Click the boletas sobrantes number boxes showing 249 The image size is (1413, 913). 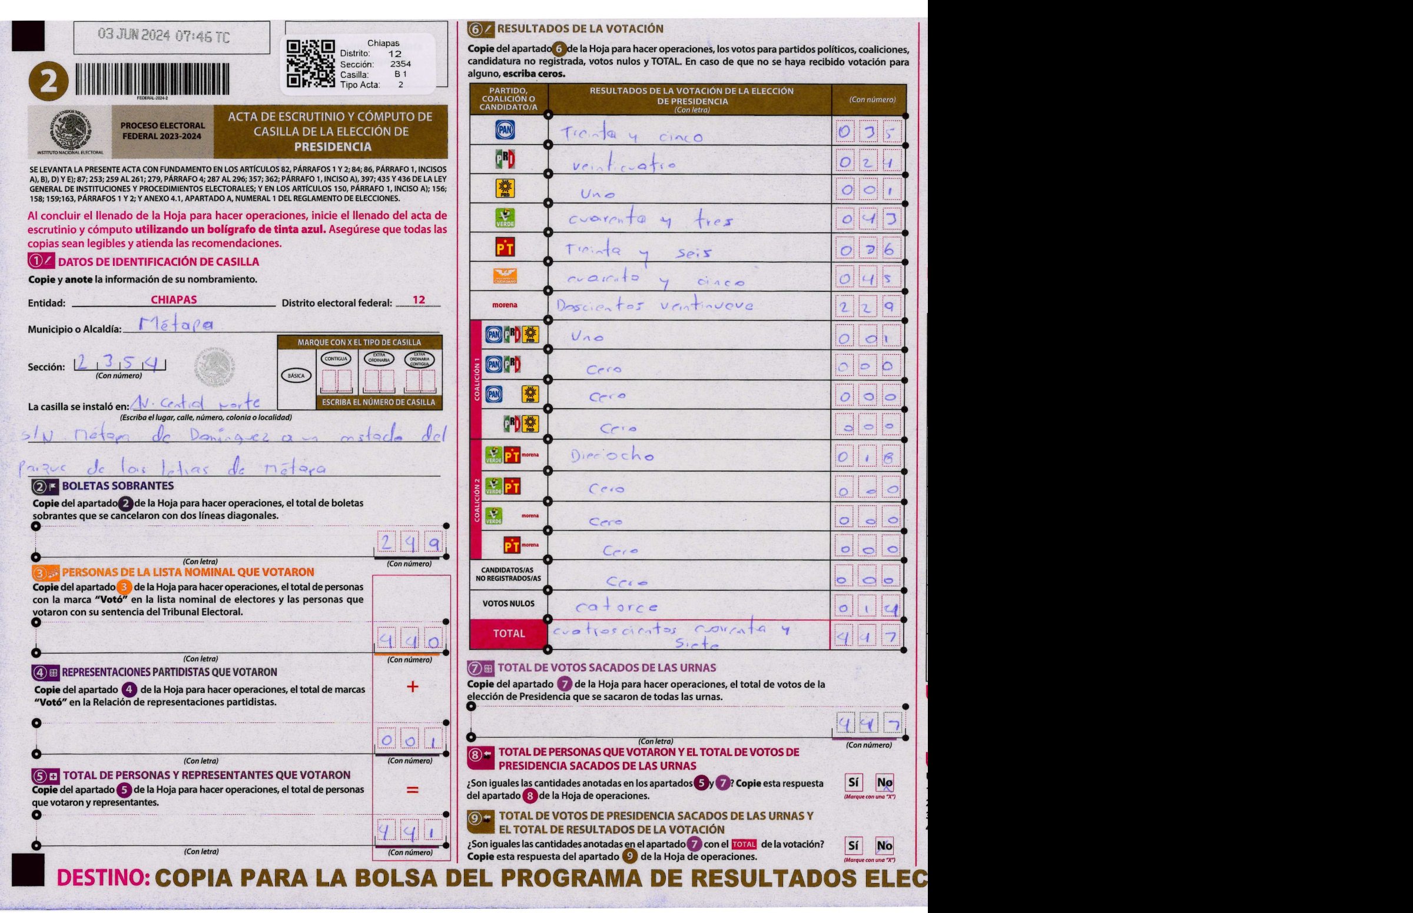409,542
